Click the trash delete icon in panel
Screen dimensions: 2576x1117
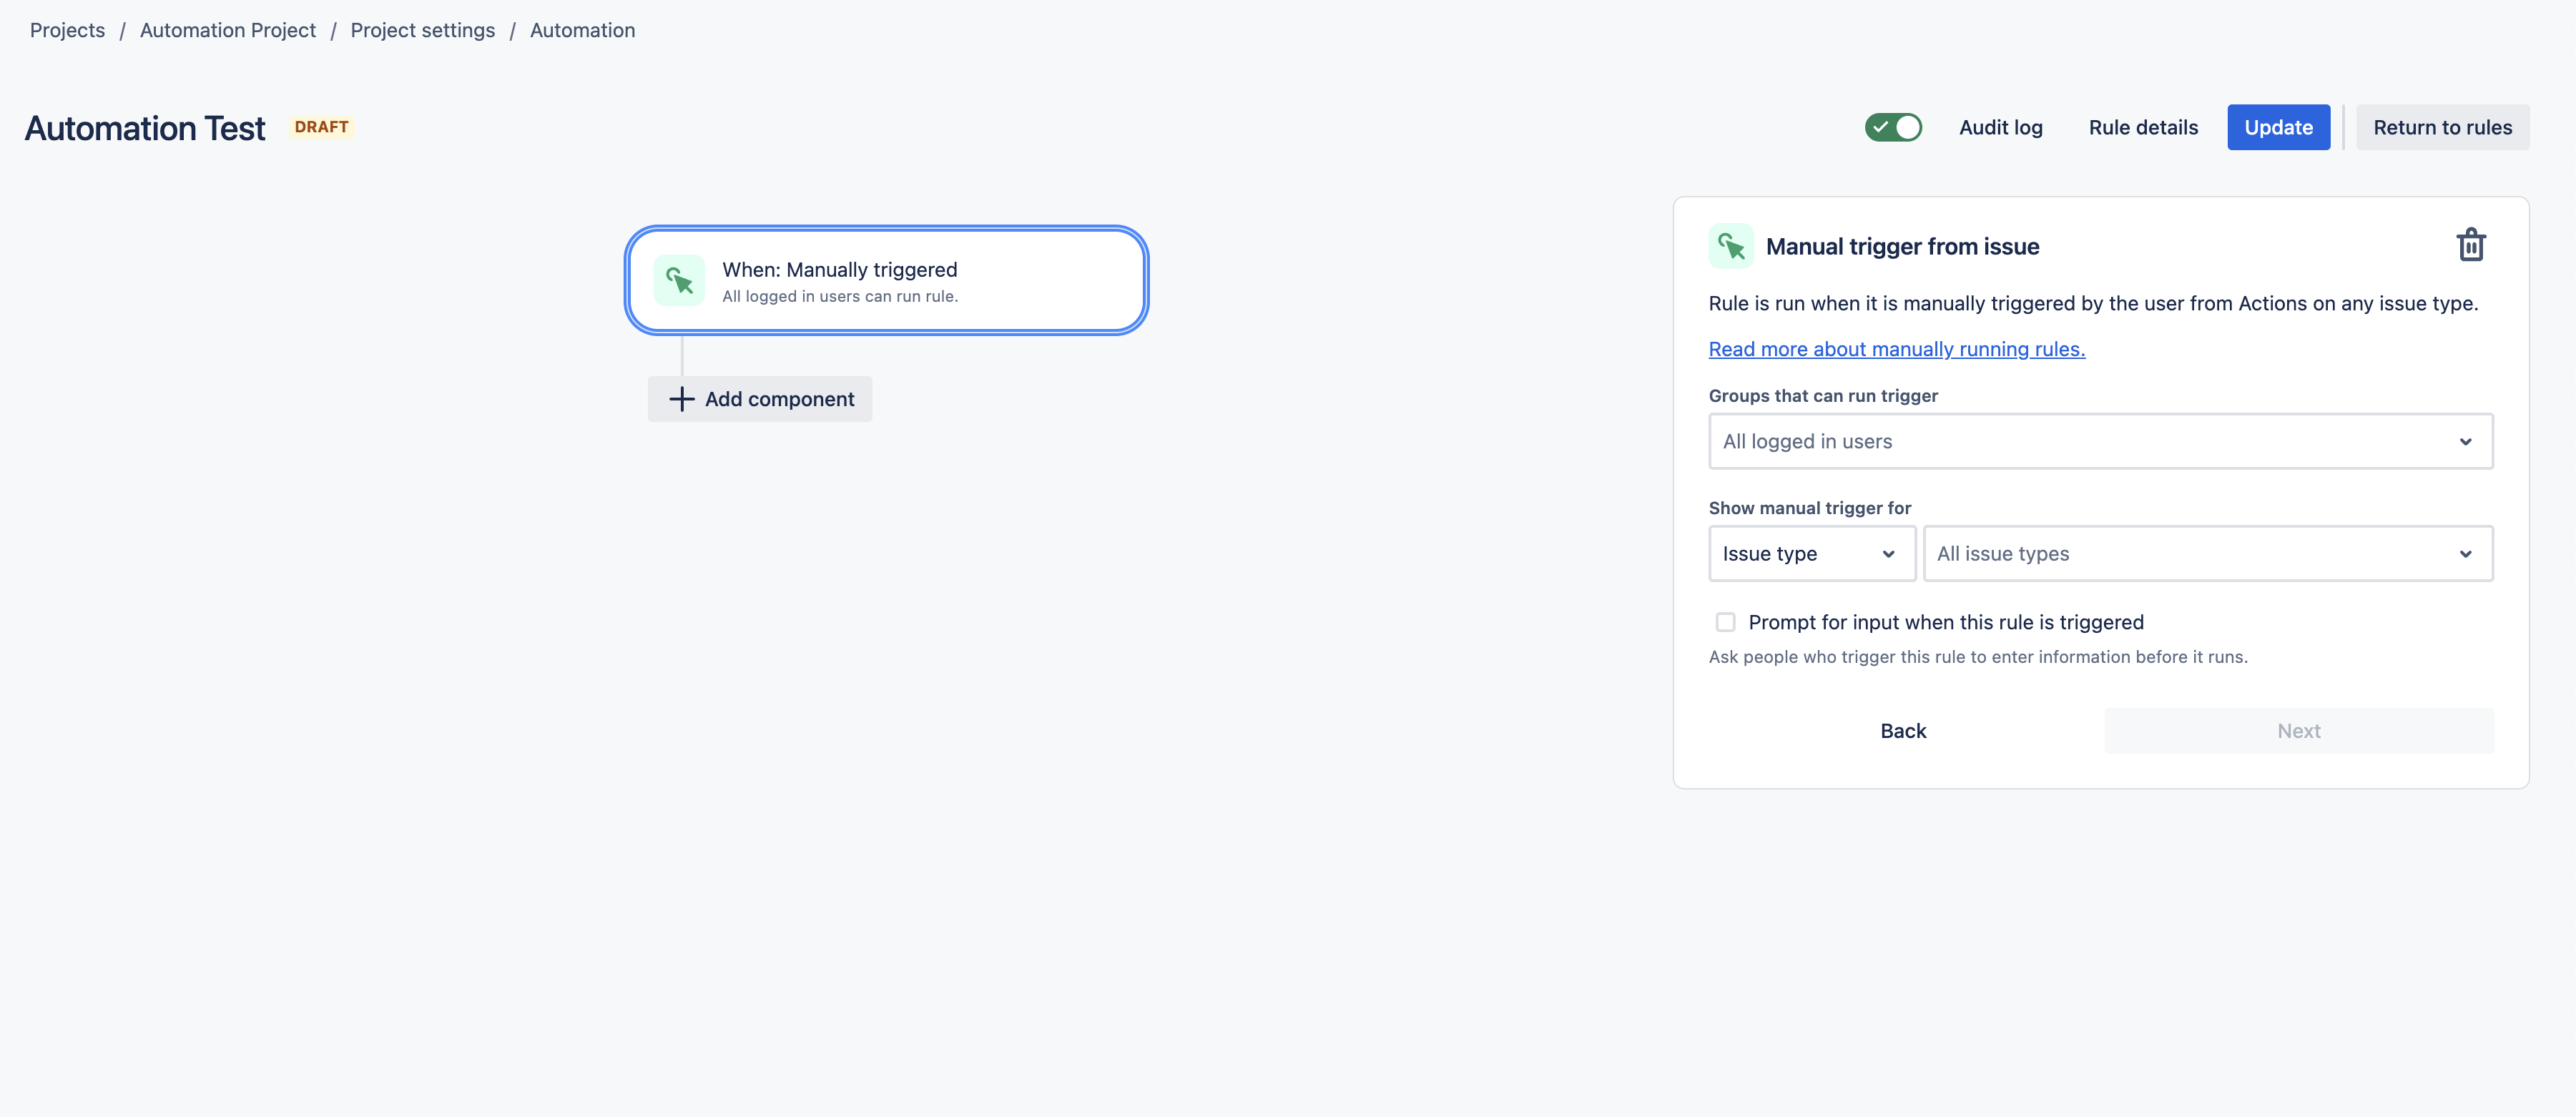pos(2470,245)
